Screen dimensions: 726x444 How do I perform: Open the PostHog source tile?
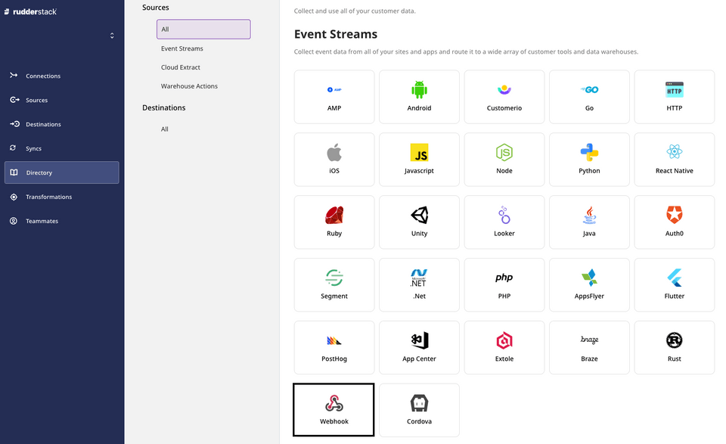coord(334,347)
